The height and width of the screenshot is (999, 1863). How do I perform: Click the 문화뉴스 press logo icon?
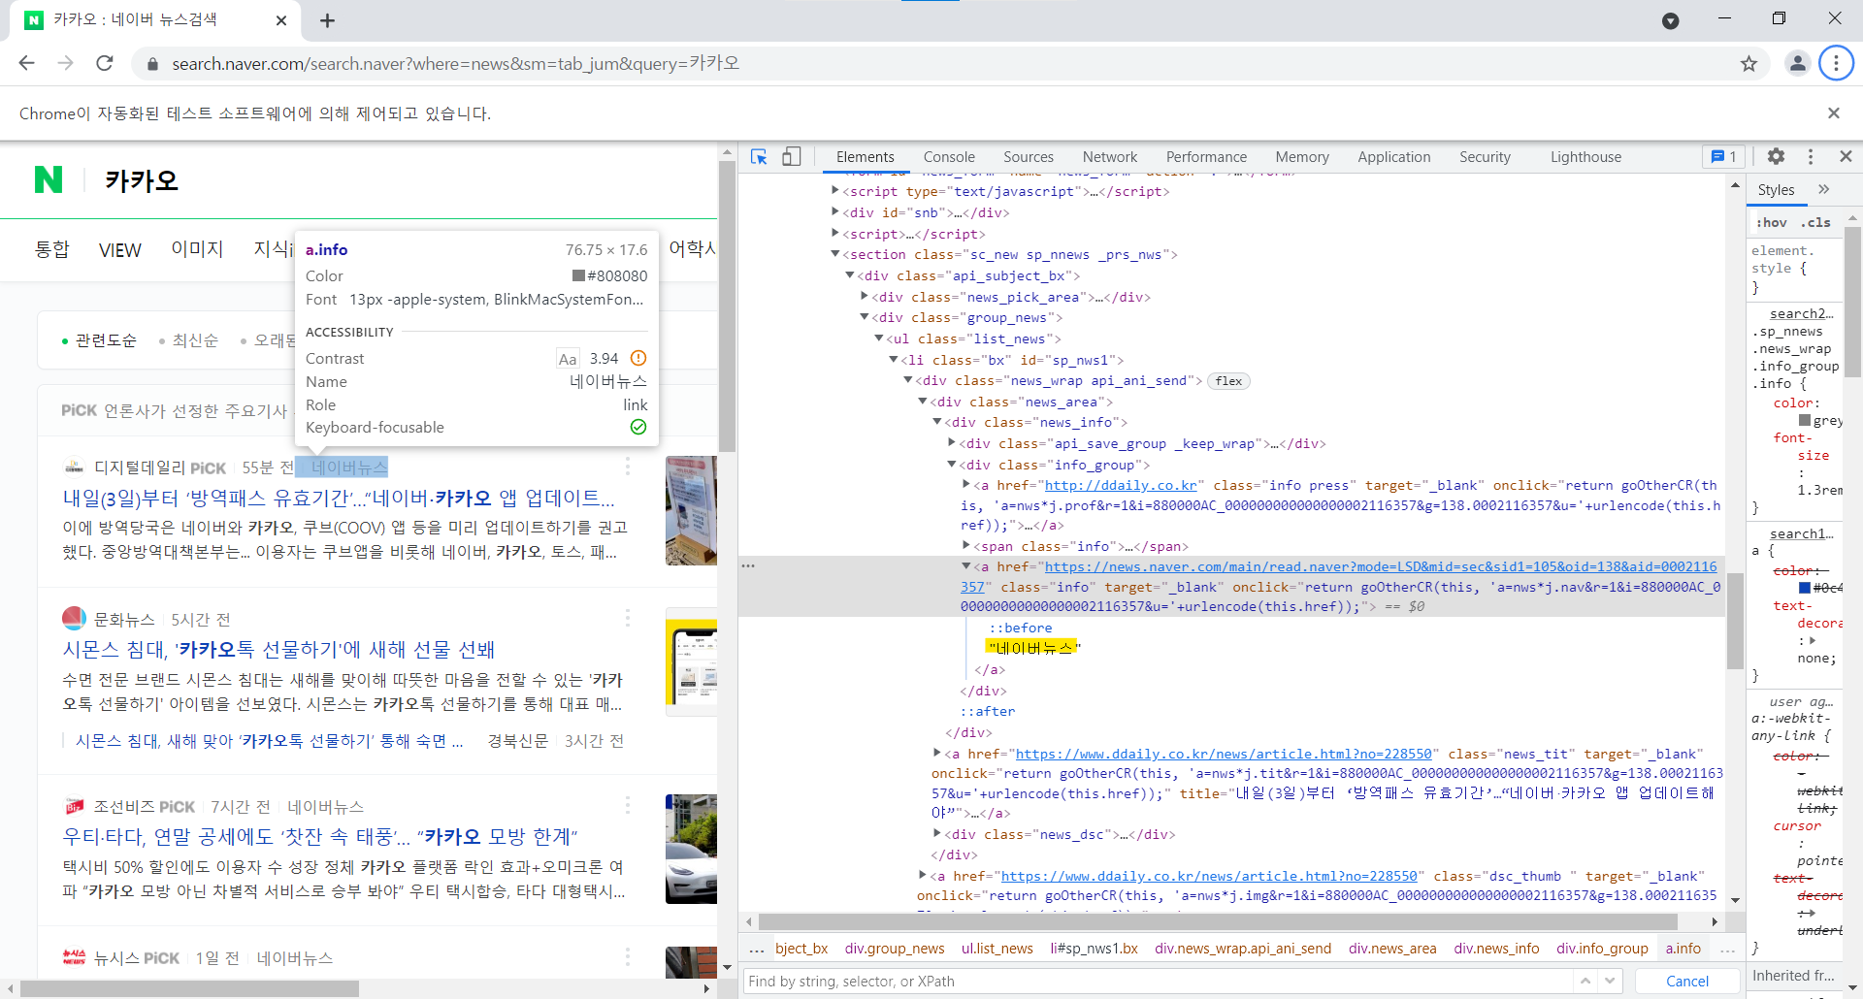tap(75, 618)
